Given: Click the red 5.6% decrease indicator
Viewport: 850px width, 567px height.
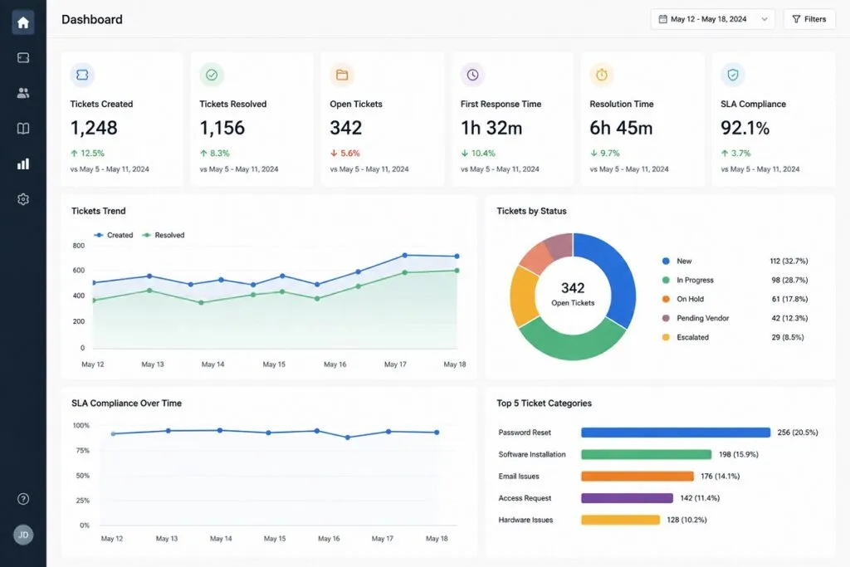Looking at the screenshot, I should [344, 154].
